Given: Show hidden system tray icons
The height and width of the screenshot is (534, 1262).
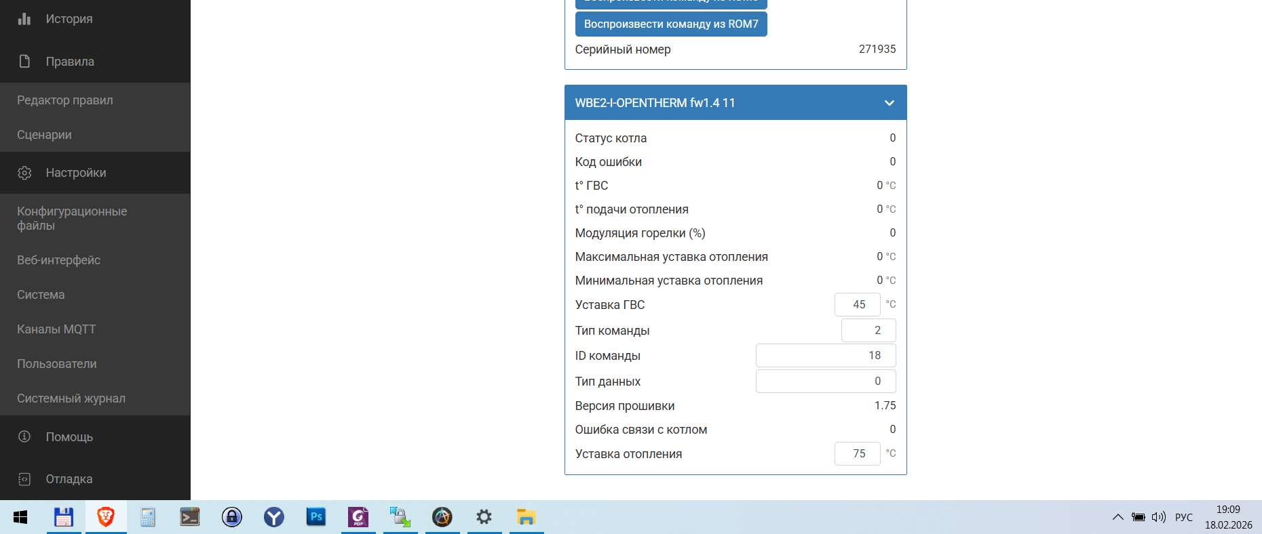Looking at the screenshot, I should tap(1117, 518).
